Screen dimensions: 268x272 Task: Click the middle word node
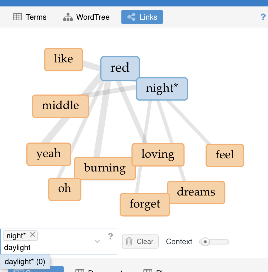(x=60, y=106)
